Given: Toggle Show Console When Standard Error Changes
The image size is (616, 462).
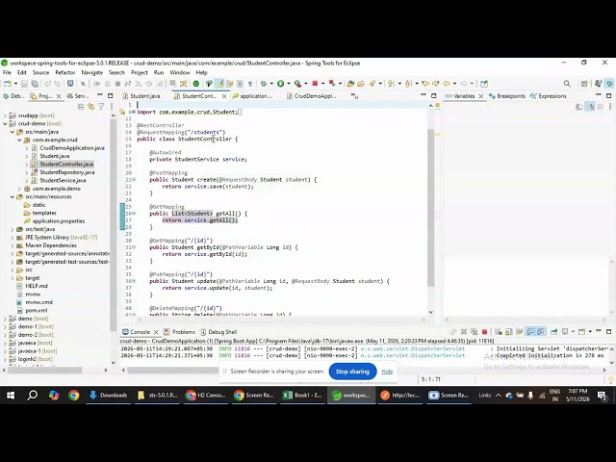Looking at the screenshot, I should pos(541,332).
